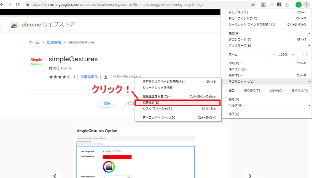Click the yellow checkmark extension icon
The image size is (312, 178).
coord(279,5)
